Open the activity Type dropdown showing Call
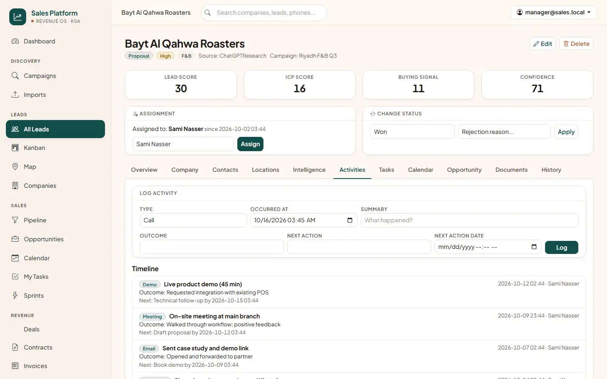607x379 pixels. click(193, 220)
